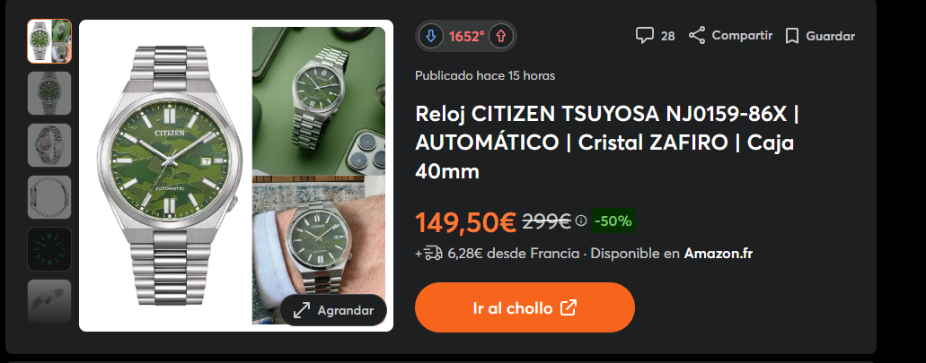926x363 pixels.
Task: Select the second watch front thumbnail
Action: click(x=49, y=93)
